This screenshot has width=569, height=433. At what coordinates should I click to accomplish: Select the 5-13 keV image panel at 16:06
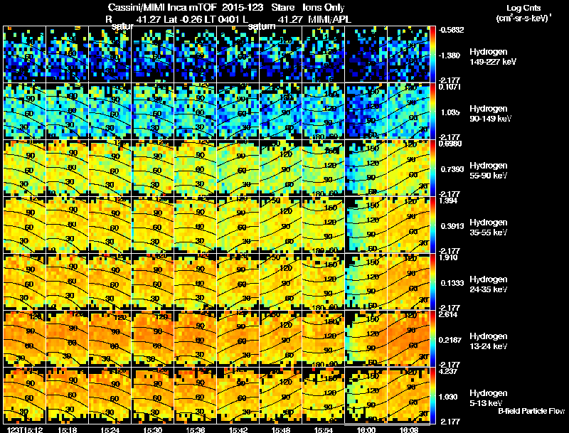tap(408, 396)
